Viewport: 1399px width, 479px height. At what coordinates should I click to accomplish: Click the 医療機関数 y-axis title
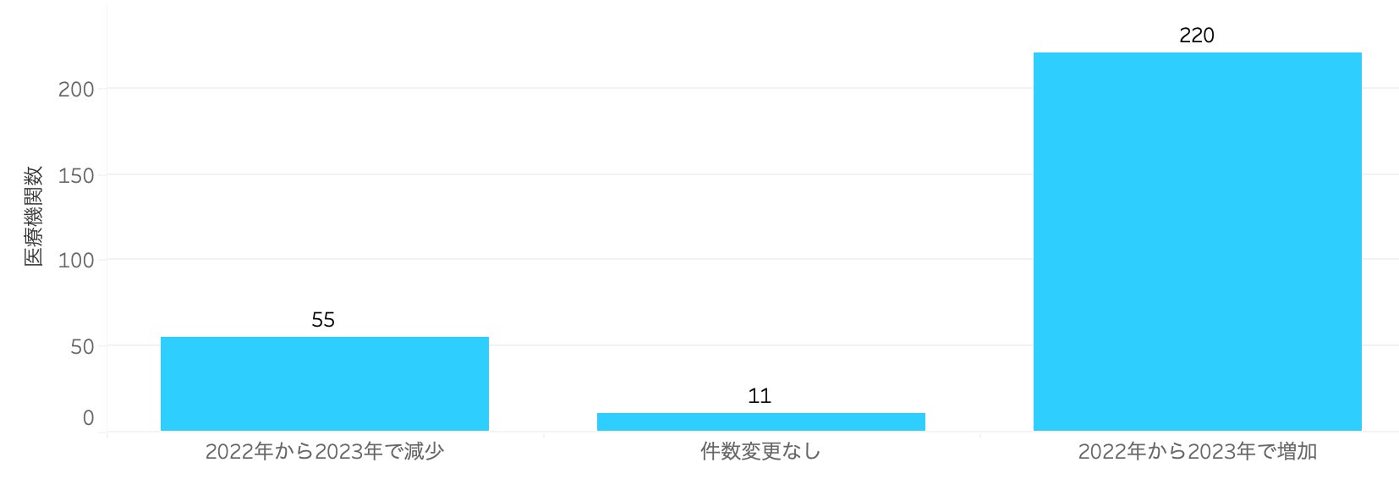tap(33, 217)
